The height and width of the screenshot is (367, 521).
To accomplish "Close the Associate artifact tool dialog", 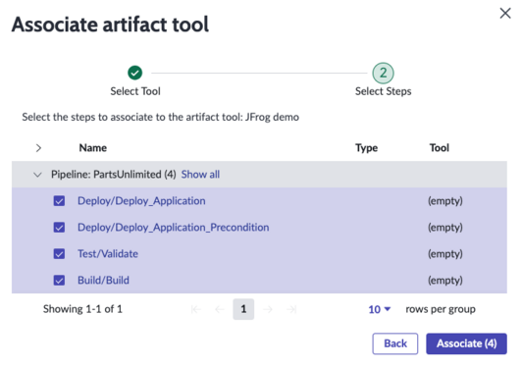I will coord(505,14).
